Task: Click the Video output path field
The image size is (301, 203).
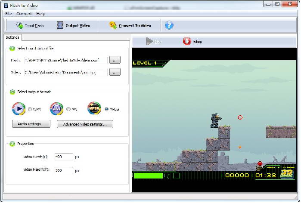Action: 66,72
